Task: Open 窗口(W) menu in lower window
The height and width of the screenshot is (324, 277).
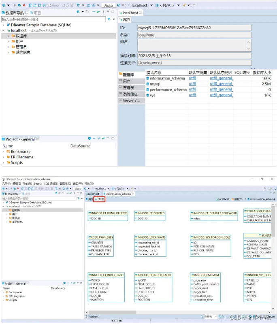Action: pos(78,183)
